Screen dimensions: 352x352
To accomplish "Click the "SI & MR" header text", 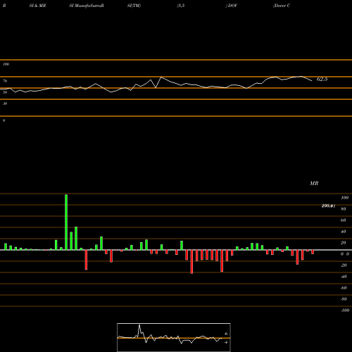I will pos(37,6).
